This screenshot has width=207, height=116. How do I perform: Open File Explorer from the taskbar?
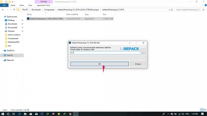25,114
